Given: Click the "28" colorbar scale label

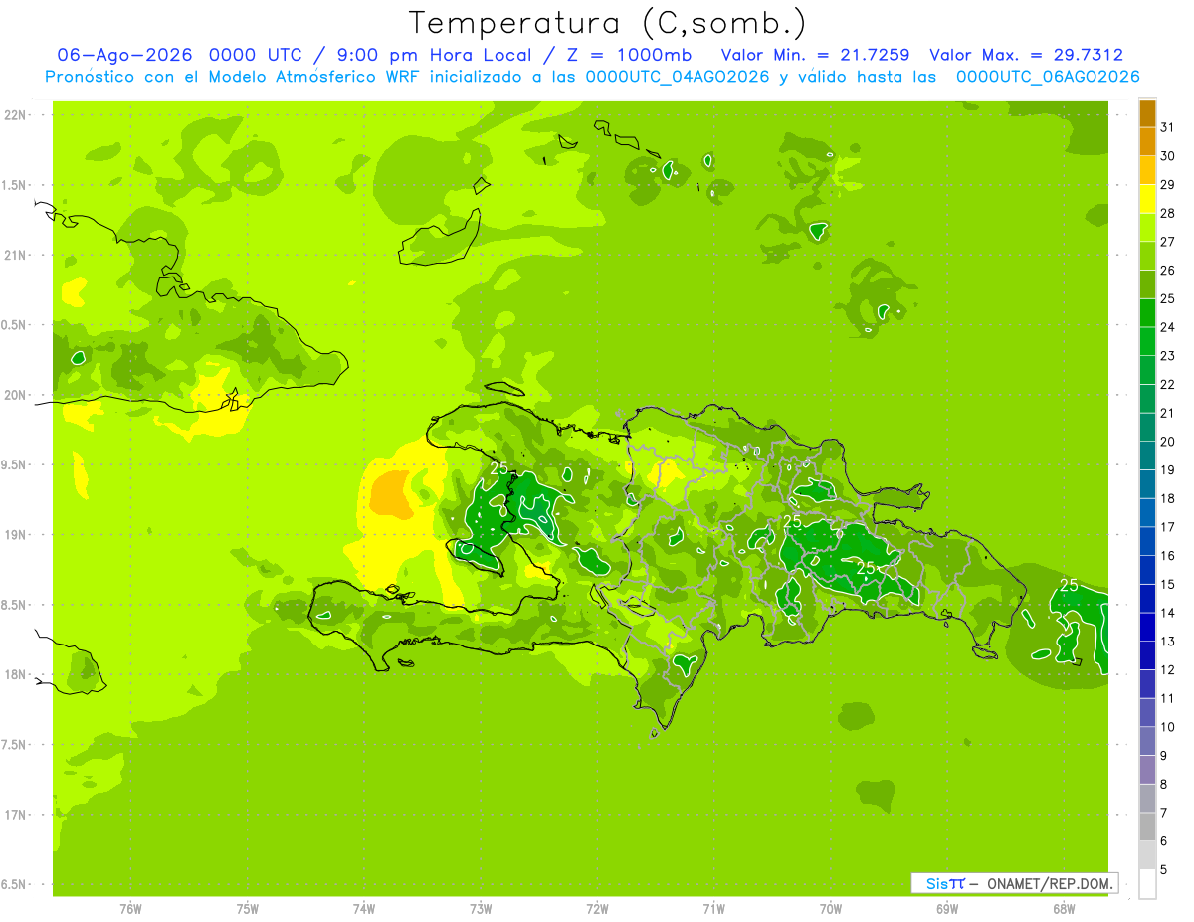Looking at the screenshot, I should (x=1168, y=213).
